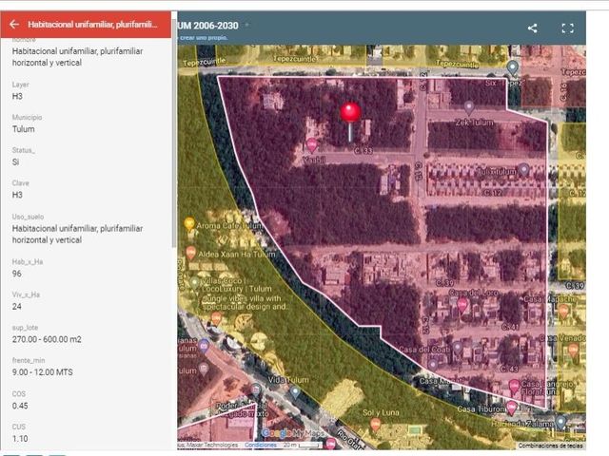Go back using the red header arrow

(x=14, y=25)
